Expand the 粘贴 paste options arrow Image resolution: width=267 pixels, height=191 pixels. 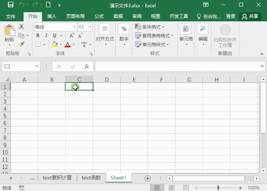[x=10, y=46]
